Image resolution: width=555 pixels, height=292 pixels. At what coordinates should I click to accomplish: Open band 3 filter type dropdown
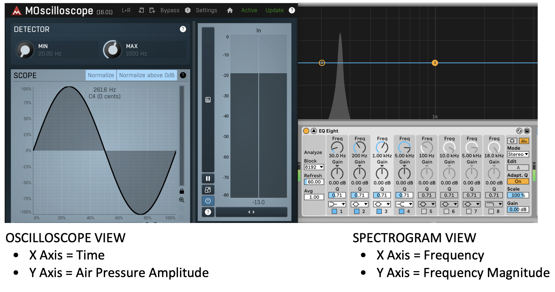click(382, 204)
